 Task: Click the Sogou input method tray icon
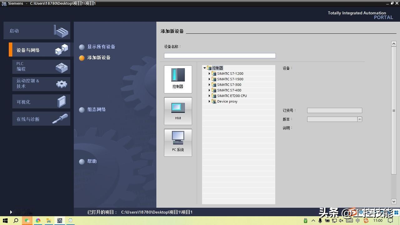point(366,221)
